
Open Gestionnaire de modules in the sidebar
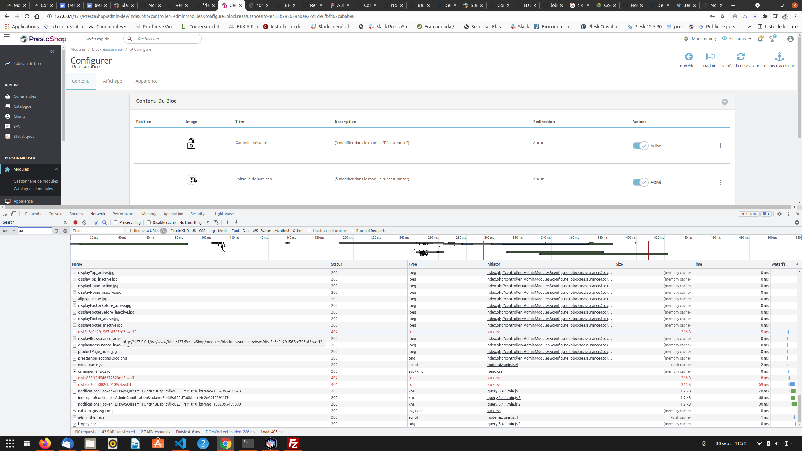click(36, 181)
